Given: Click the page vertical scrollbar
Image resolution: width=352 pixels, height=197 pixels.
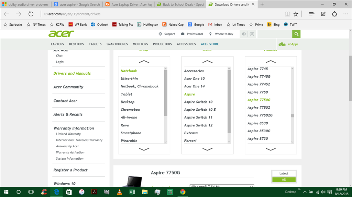Looking at the screenshot, I should (350, 78).
